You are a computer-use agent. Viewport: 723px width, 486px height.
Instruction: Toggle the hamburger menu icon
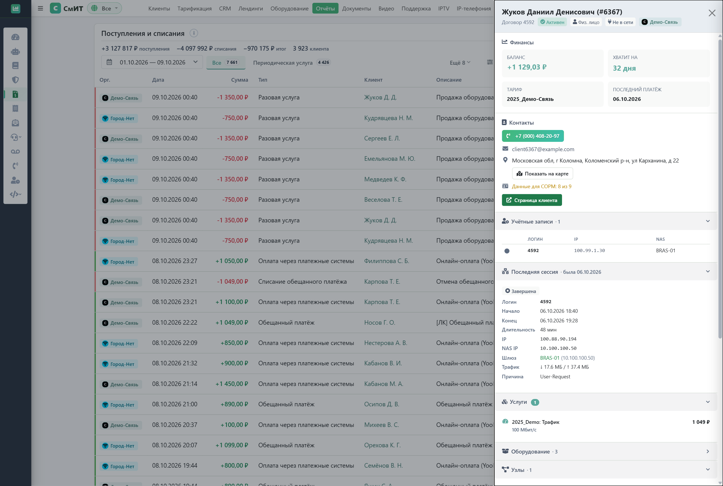click(x=40, y=8)
